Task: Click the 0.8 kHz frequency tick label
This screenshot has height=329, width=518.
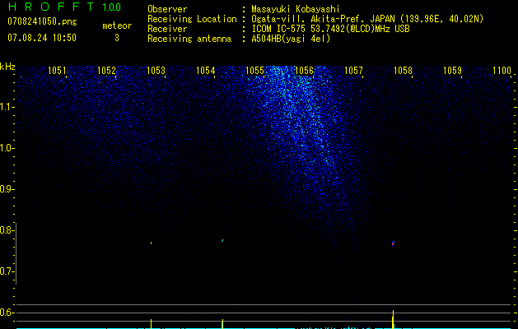Action: 6,230
